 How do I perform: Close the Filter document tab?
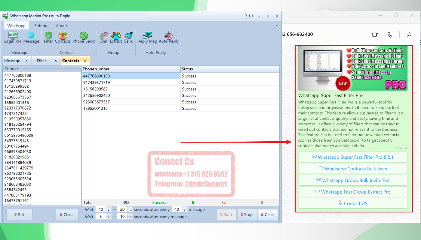point(56,61)
